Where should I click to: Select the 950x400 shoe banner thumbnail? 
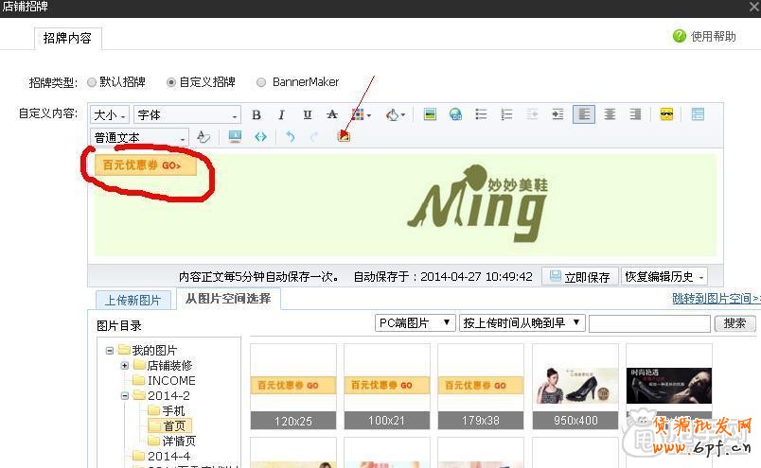pyautogui.click(x=575, y=387)
